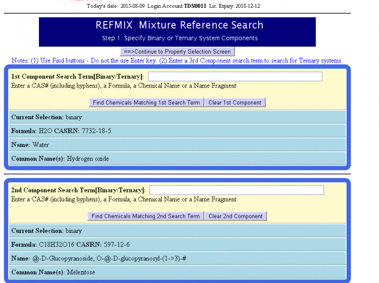Click the formula H2O text

[46, 131]
